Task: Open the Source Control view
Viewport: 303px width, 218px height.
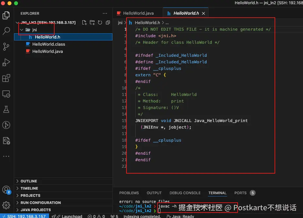Action: [x=6, y=47]
